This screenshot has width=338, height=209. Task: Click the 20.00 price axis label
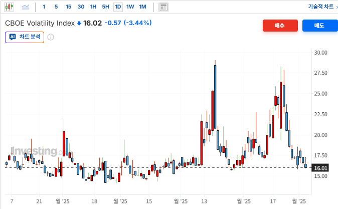coord(320,135)
